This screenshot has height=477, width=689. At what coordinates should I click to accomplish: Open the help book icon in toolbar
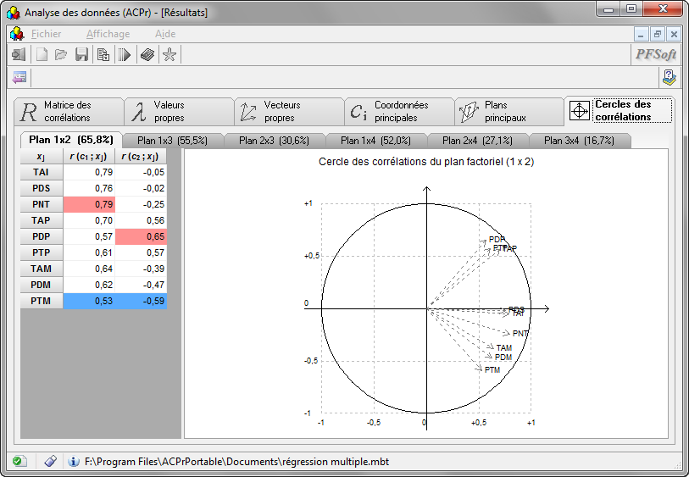click(x=147, y=55)
